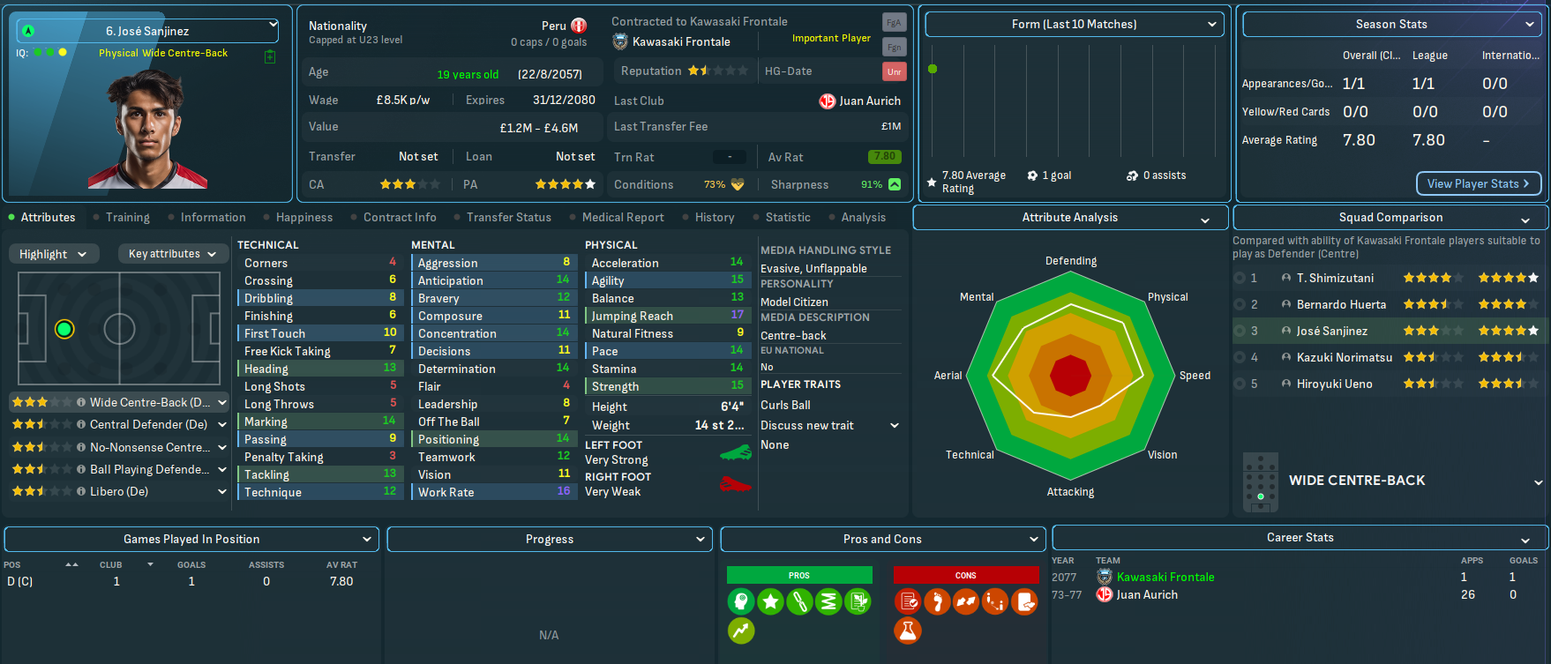This screenshot has height=664, width=1551.
Task: Click the heart condition icon next to 73%
Action: pyautogui.click(x=738, y=184)
